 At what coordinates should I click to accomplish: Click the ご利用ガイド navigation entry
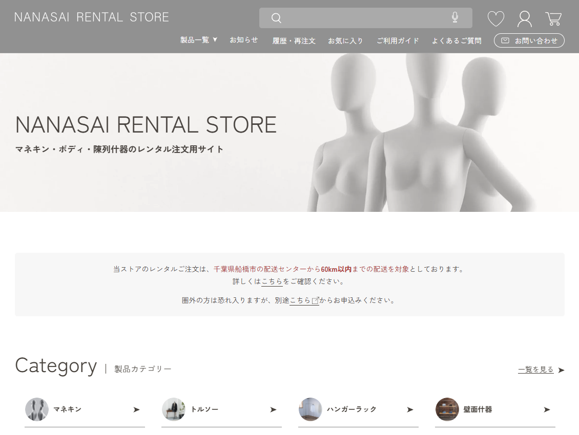(x=398, y=40)
